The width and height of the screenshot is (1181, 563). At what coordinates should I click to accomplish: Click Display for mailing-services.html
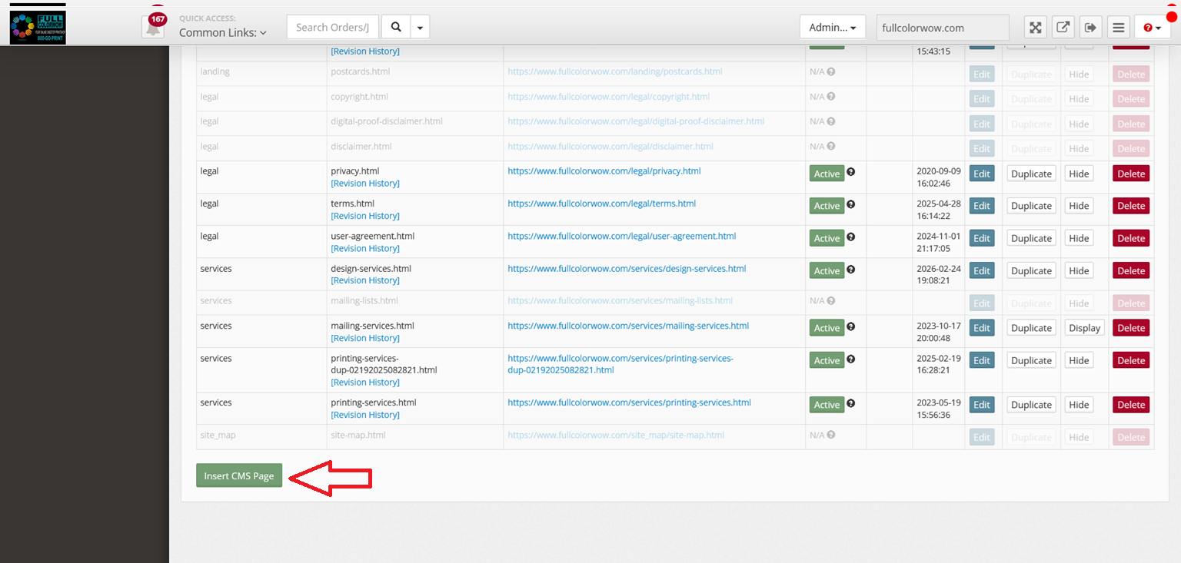point(1084,328)
